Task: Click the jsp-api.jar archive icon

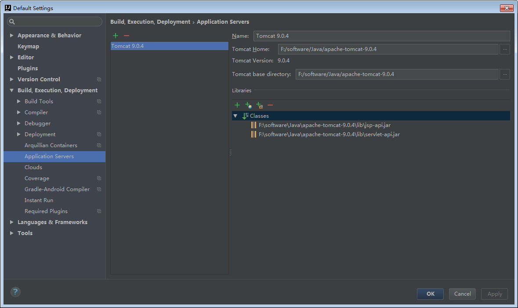Action: click(x=254, y=125)
